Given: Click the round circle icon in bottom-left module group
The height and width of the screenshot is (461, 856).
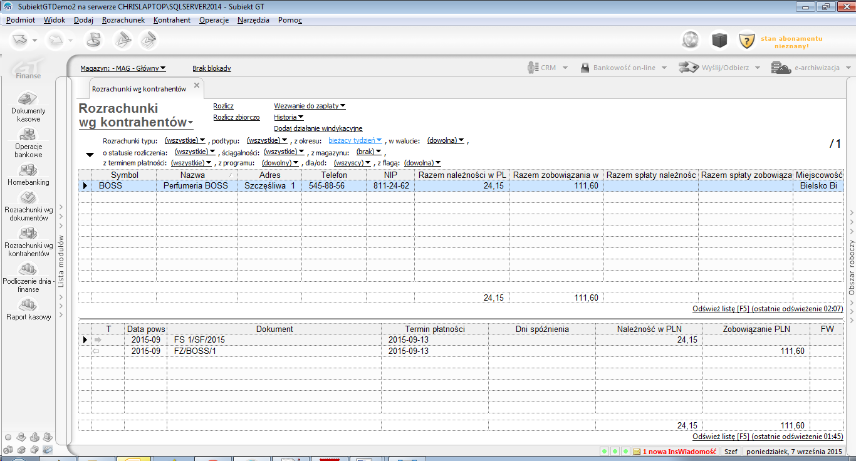Looking at the screenshot, I should [x=8, y=437].
